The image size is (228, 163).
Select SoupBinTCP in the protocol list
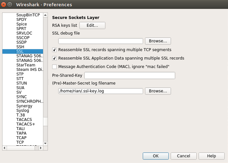(28, 15)
